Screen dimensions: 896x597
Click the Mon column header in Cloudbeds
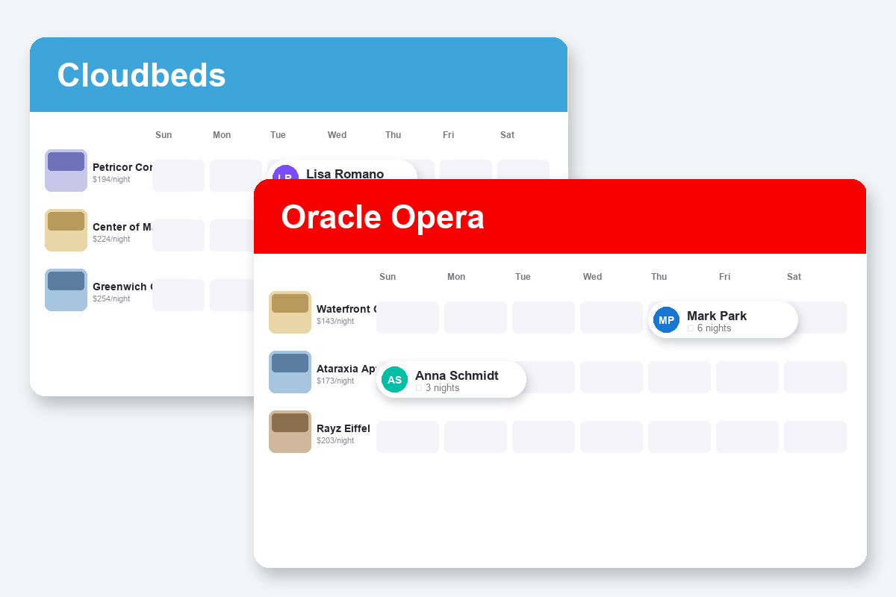[222, 135]
